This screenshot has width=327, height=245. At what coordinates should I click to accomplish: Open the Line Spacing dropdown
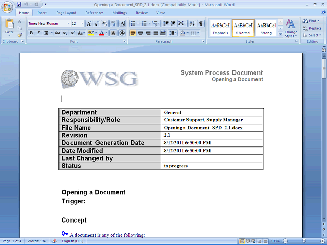(173, 33)
